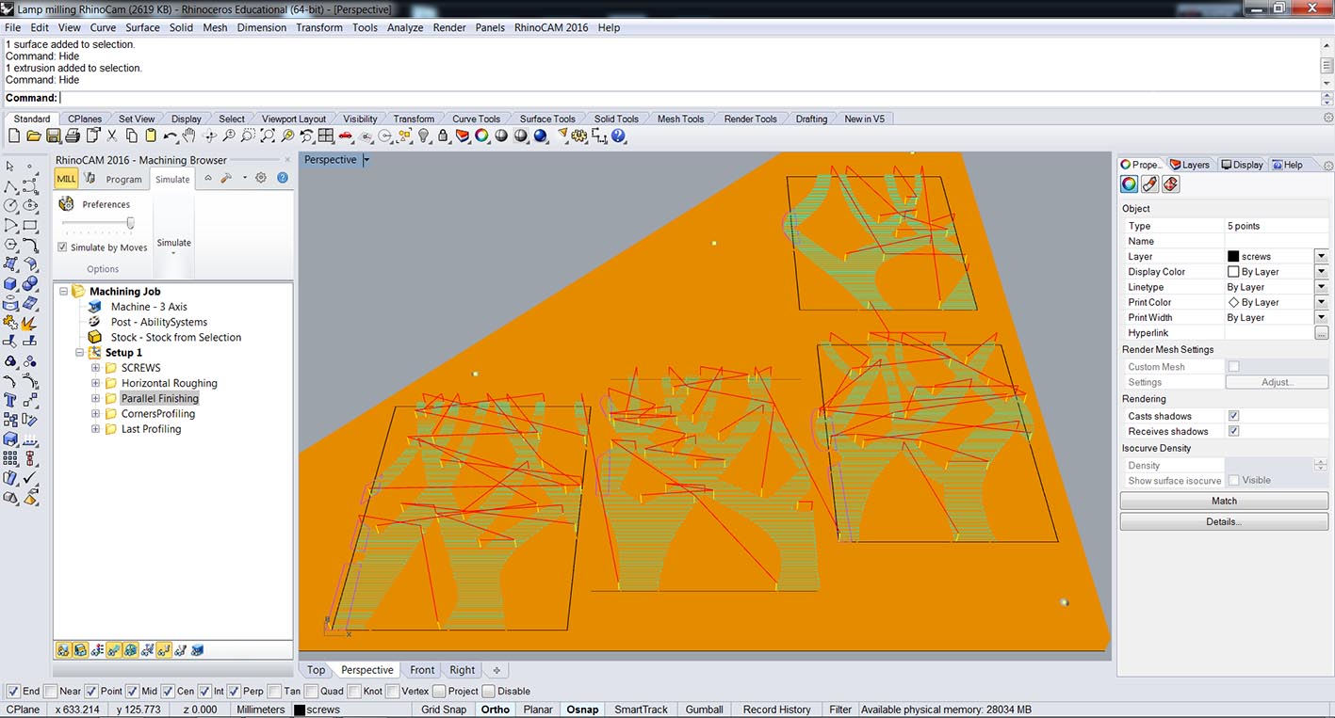Open the Analyze menu
This screenshot has height=718, width=1335.
pyautogui.click(x=405, y=27)
